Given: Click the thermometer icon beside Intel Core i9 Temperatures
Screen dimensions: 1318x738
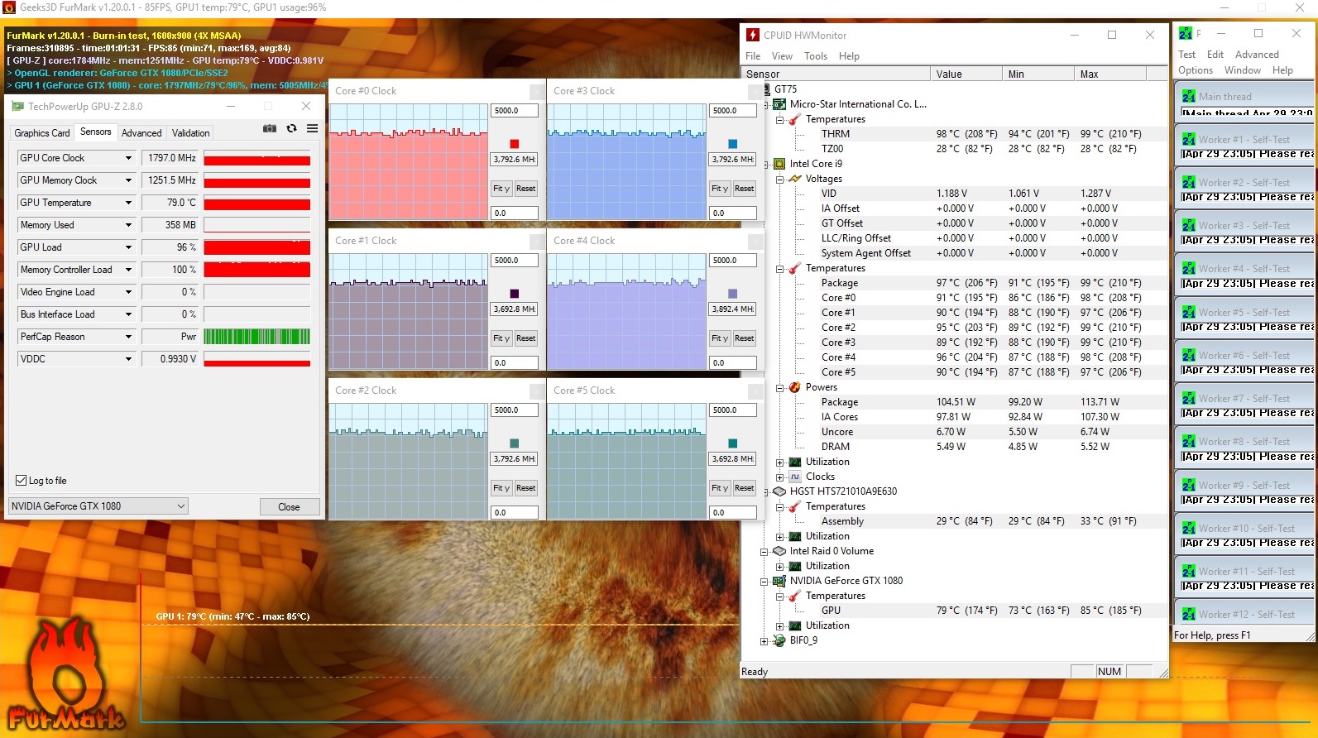Looking at the screenshot, I should pos(795,268).
